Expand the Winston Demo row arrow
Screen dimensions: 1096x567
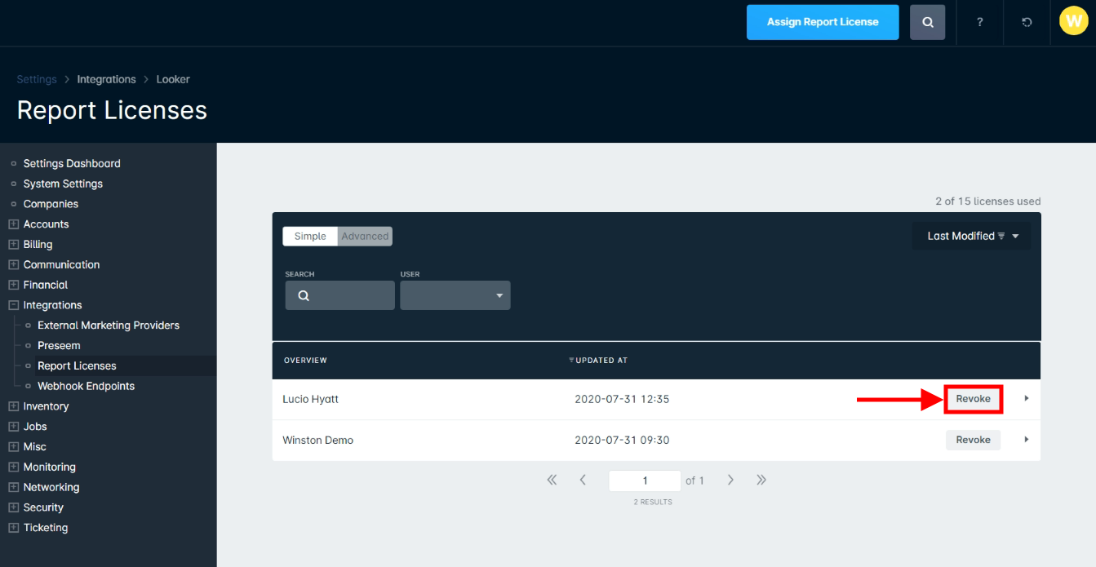(x=1026, y=440)
